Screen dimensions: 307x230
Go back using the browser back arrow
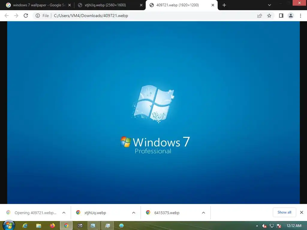(7, 16)
